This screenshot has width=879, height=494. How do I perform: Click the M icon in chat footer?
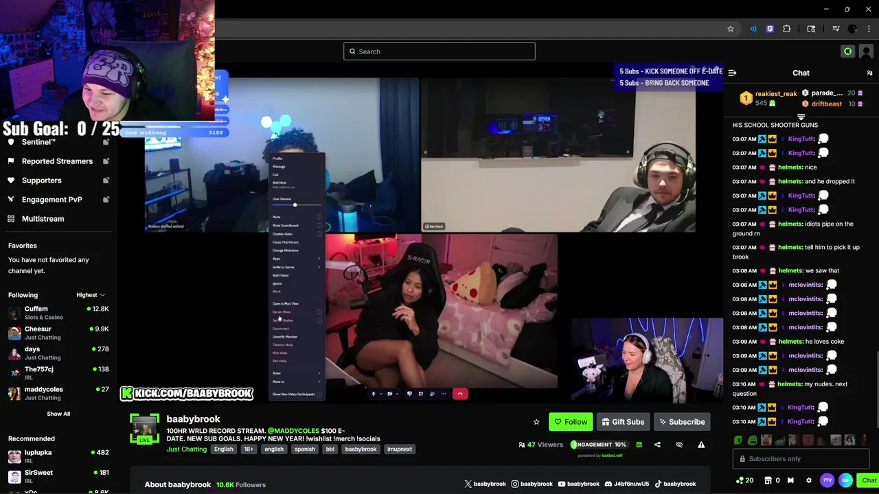pyautogui.click(x=790, y=480)
